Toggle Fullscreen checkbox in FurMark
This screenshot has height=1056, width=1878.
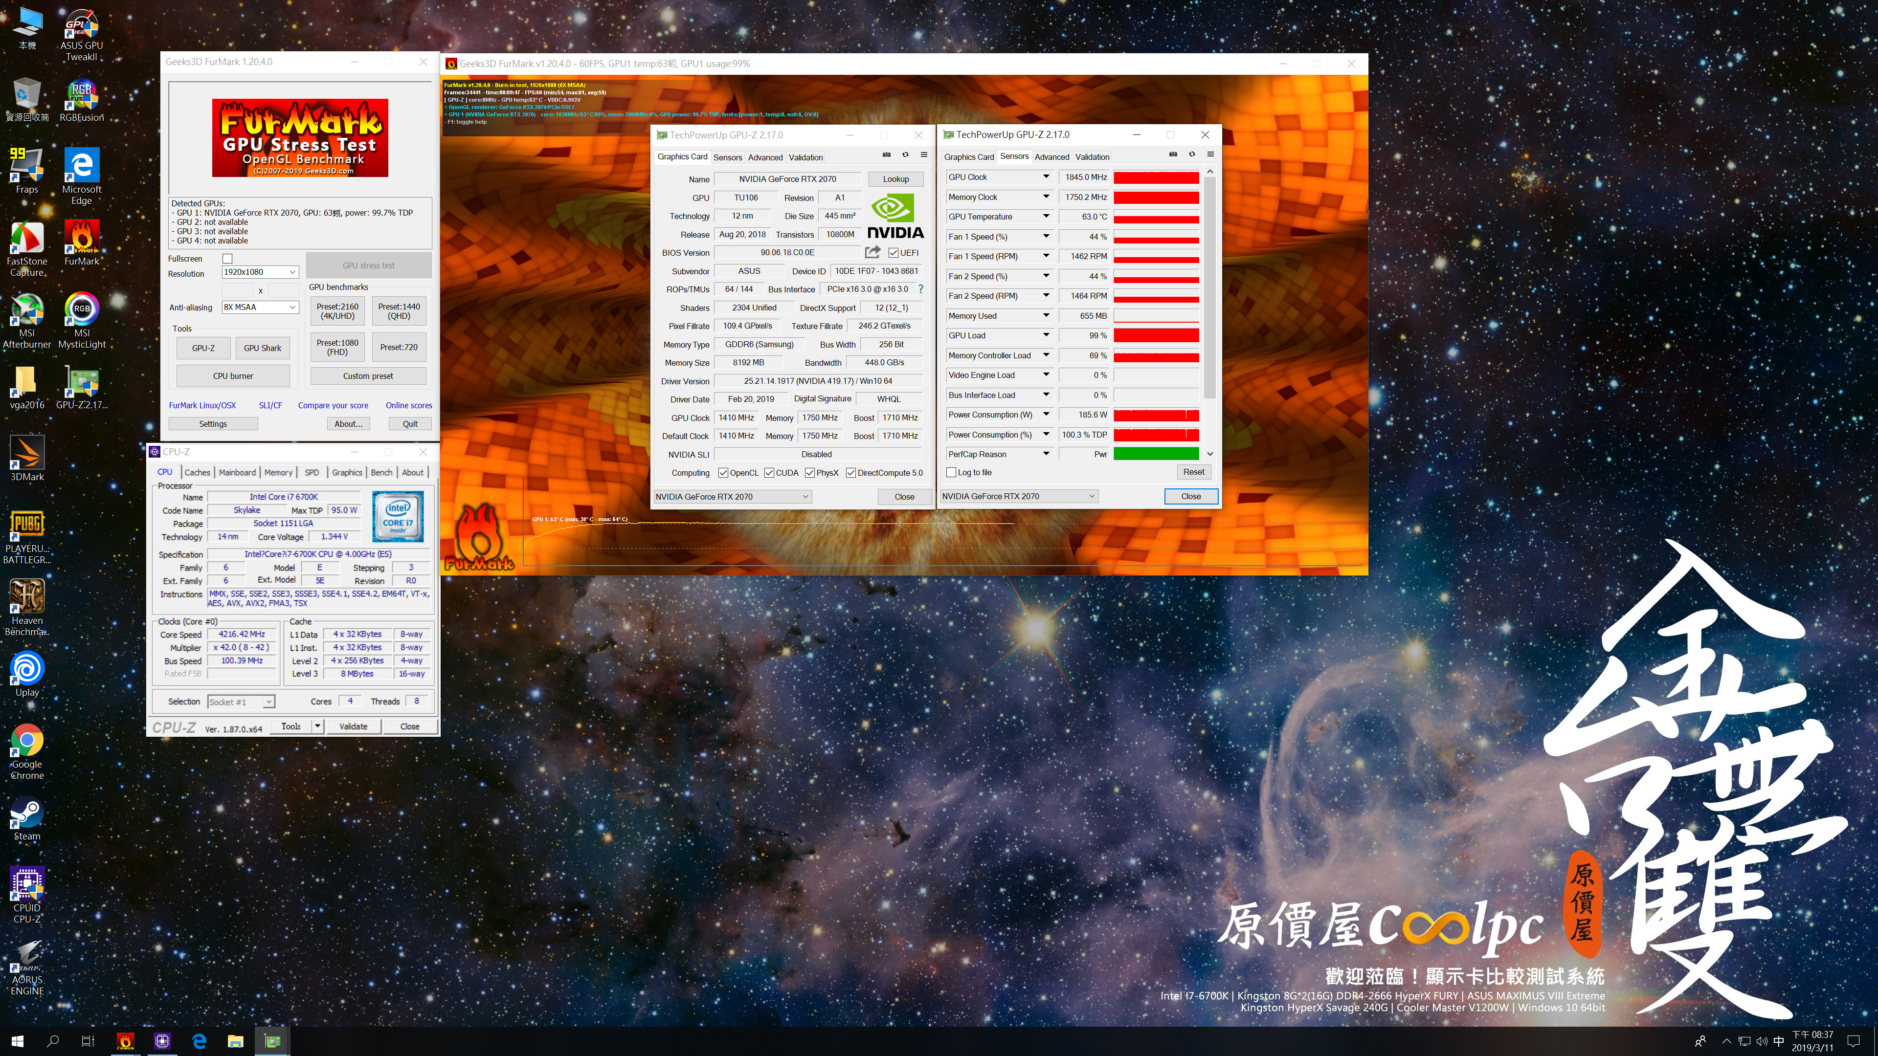pos(227,259)
